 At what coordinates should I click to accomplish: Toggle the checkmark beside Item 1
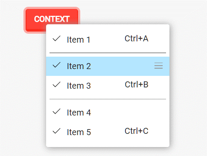56,38
